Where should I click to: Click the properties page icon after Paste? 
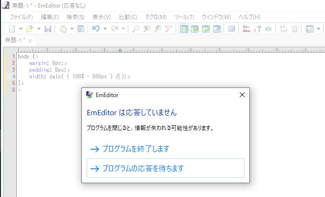81,29
